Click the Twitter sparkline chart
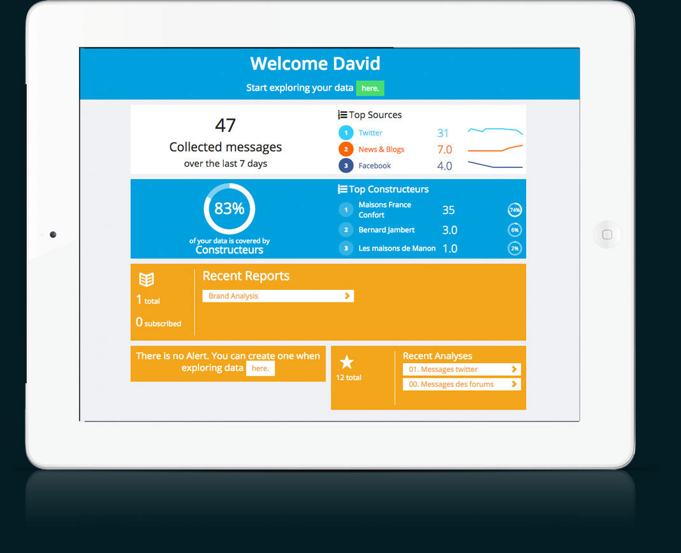Screen dimensions: 681x553 coord(495,131)
